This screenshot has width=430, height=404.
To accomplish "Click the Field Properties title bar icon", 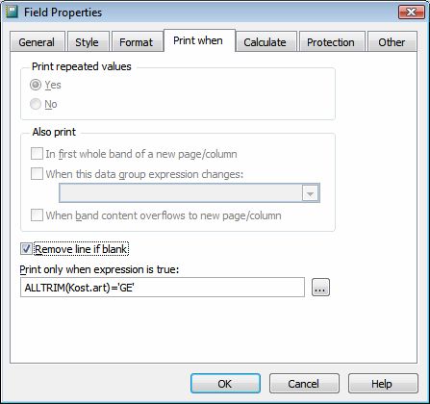I will [x=12, y=13].
